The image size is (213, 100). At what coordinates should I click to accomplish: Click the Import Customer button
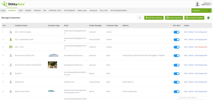[x=174, y=18]
